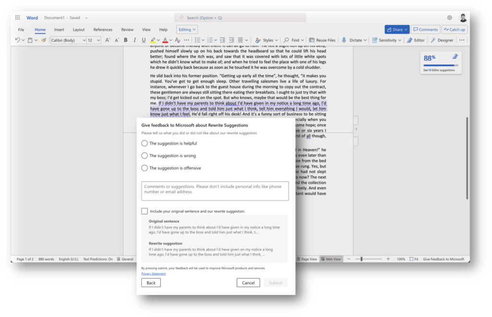Choose "The suggestion is wrong" radio button
Image resolution: width=492 pixels, height=317 pixels.
pos(145,156)
